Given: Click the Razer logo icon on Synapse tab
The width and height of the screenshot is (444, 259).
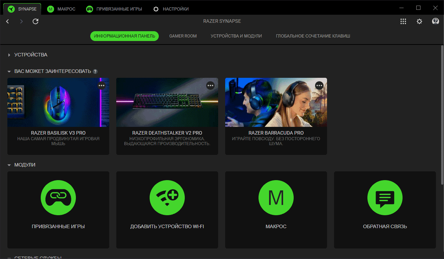Looking at the screenshot, I should pos(12,9).
